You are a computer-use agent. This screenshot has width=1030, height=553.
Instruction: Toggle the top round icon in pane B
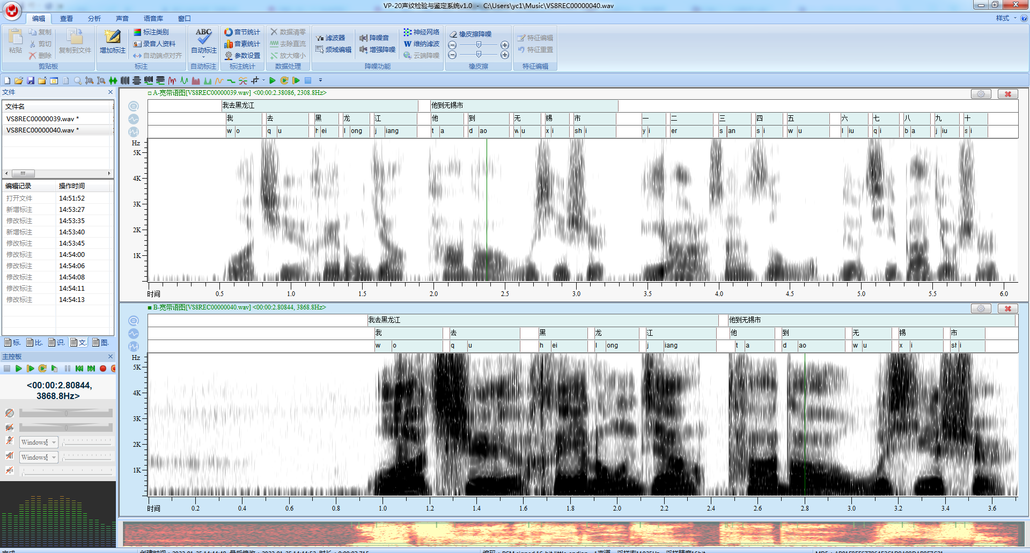pos(134,321)
